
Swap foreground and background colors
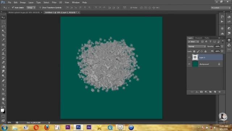tap(5, 107)
